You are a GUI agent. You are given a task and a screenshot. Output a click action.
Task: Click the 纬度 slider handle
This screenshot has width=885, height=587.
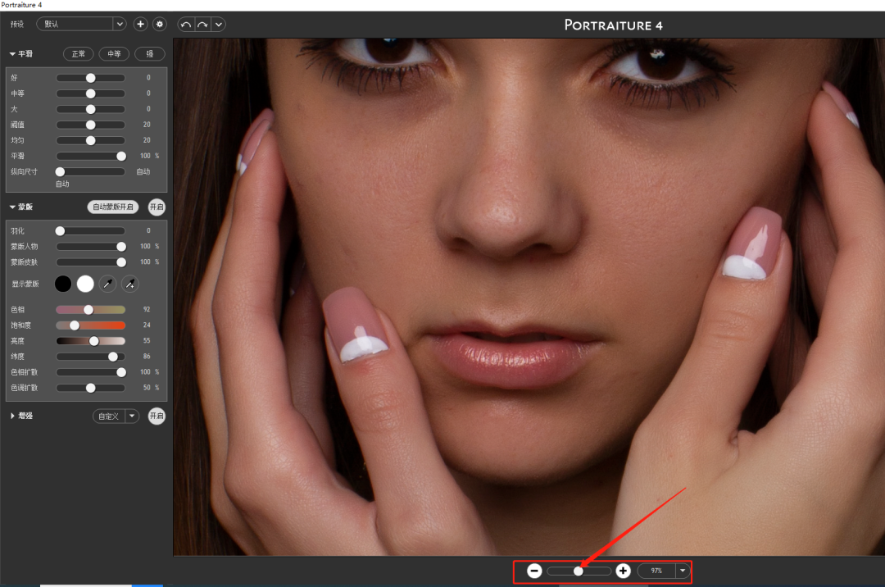113,357
